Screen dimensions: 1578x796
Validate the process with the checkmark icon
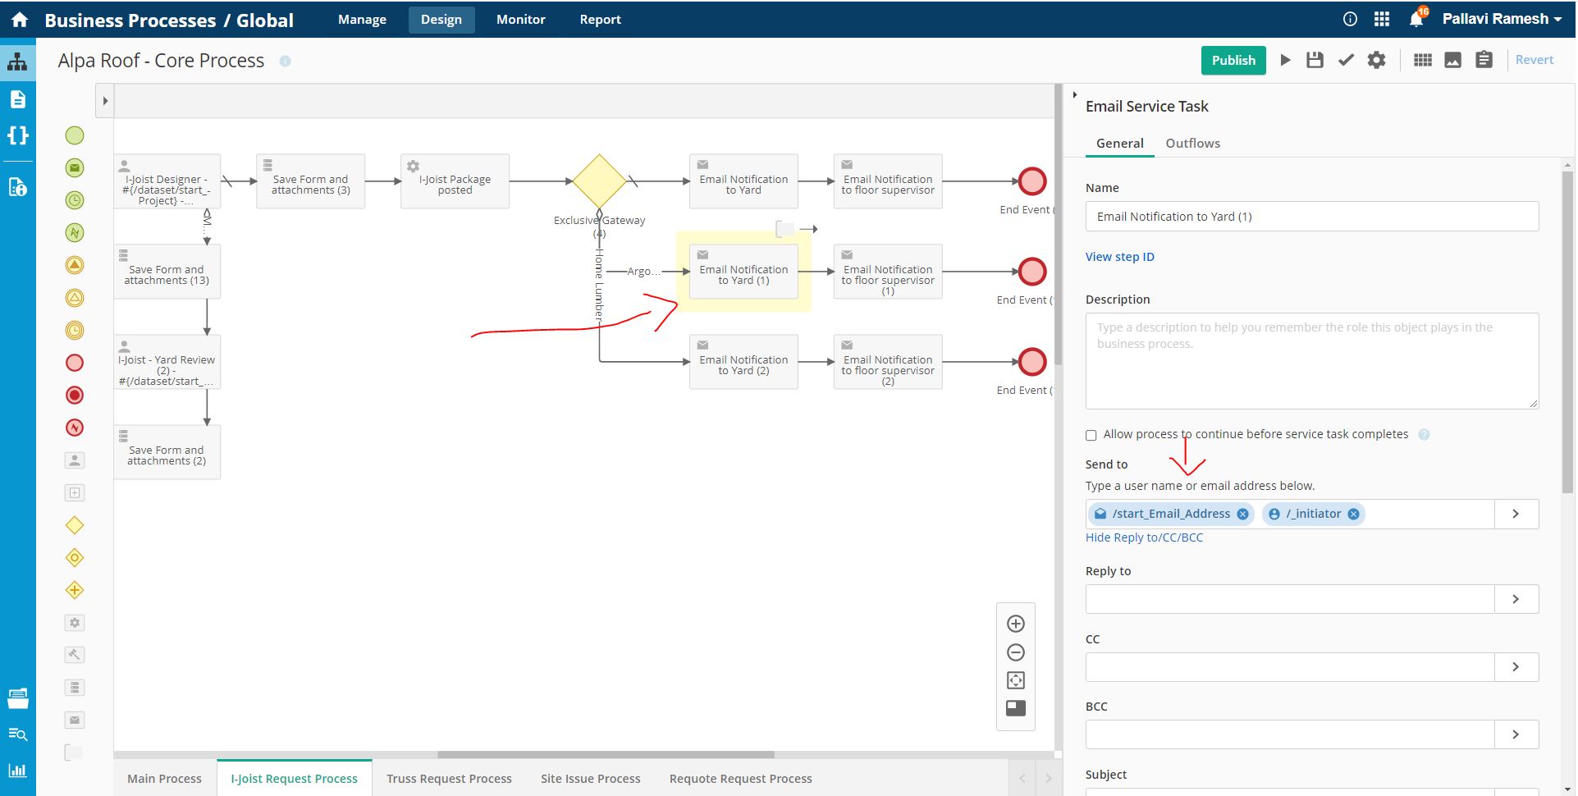click(1345, 59)
